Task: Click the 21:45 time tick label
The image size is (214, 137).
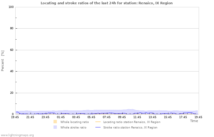Action: 30,117
